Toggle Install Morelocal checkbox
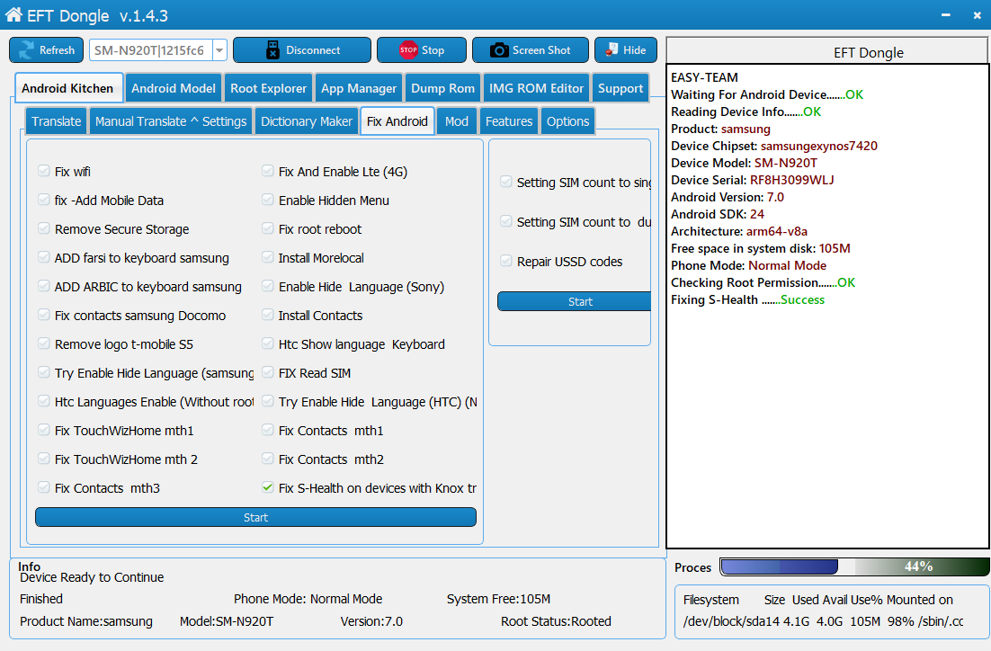This screenshot has height=651, width=991. [267, 257]
